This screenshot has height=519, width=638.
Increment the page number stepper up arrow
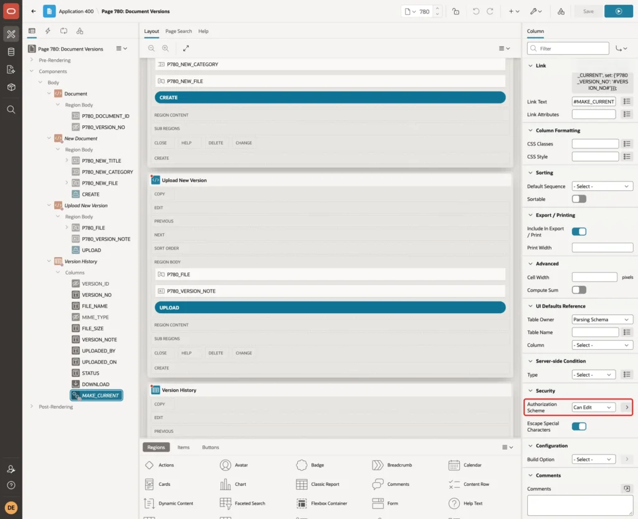coord(437,8)
